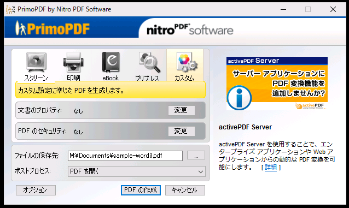The image size is (349, 208).
Task: Click the PDF の作成 button
Action: coord(141,190)
